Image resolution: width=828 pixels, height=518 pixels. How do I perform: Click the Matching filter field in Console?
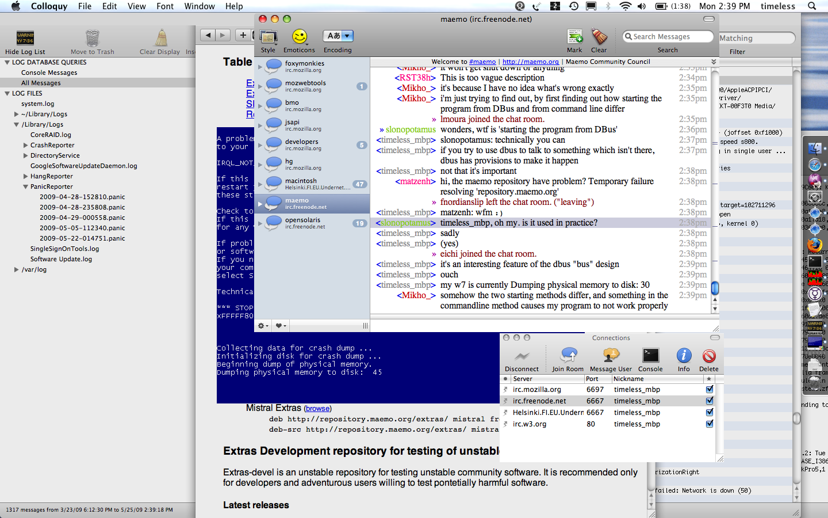[757, 38]
